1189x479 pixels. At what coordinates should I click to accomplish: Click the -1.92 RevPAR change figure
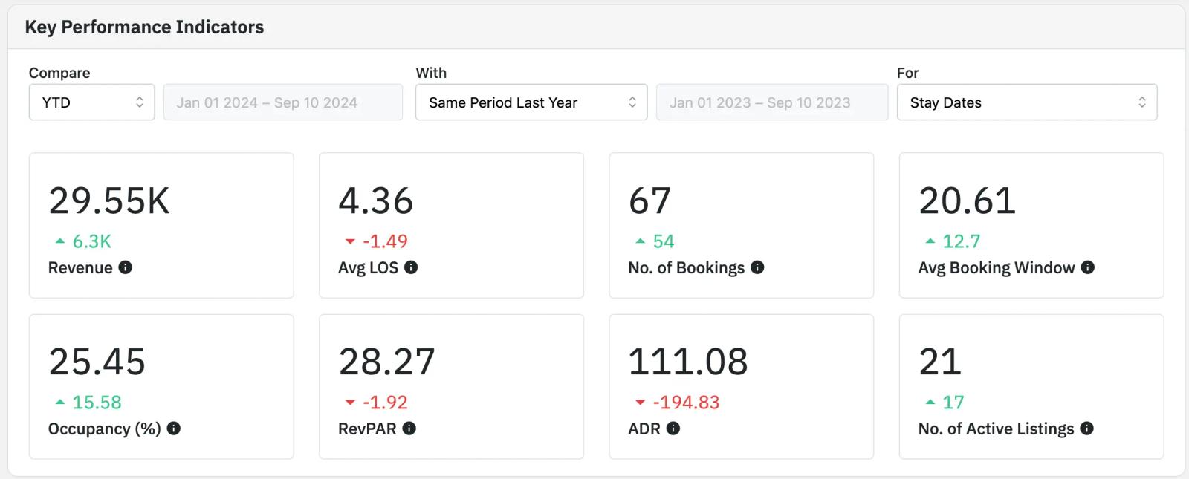(x=385, y=403)
